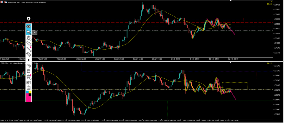Image resolution: width=284 pixels, height=123 pixels.
Task: Open the clipboard notes icon
Action: (x=29, y=88)
